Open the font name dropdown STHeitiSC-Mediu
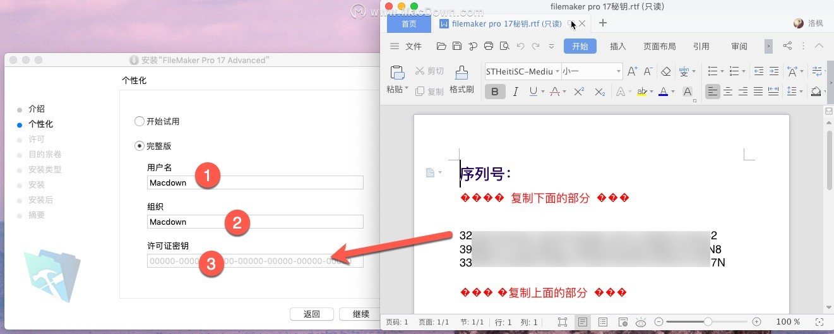Image resolution: width=834 pixels, height=334 pixels. click(556, 71)
